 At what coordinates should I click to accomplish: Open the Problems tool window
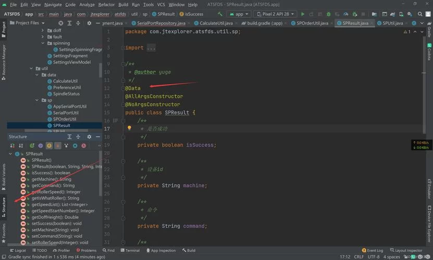86,250
